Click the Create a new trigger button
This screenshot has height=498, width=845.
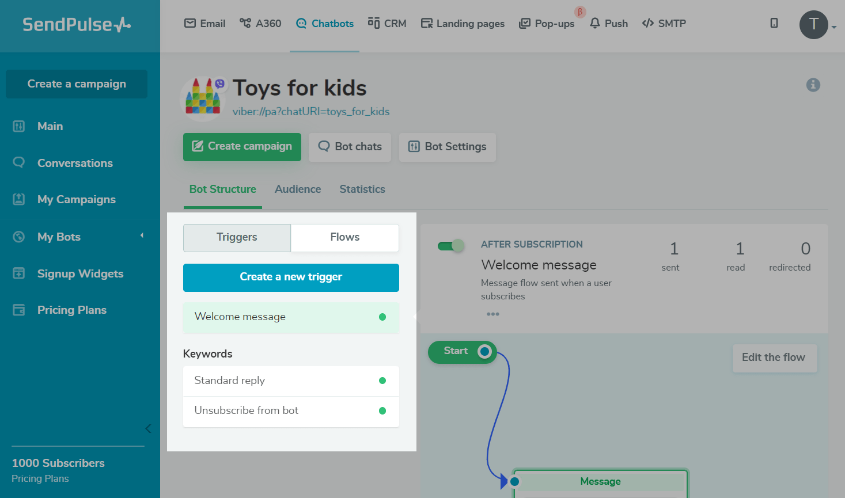(x=291, y=277)
